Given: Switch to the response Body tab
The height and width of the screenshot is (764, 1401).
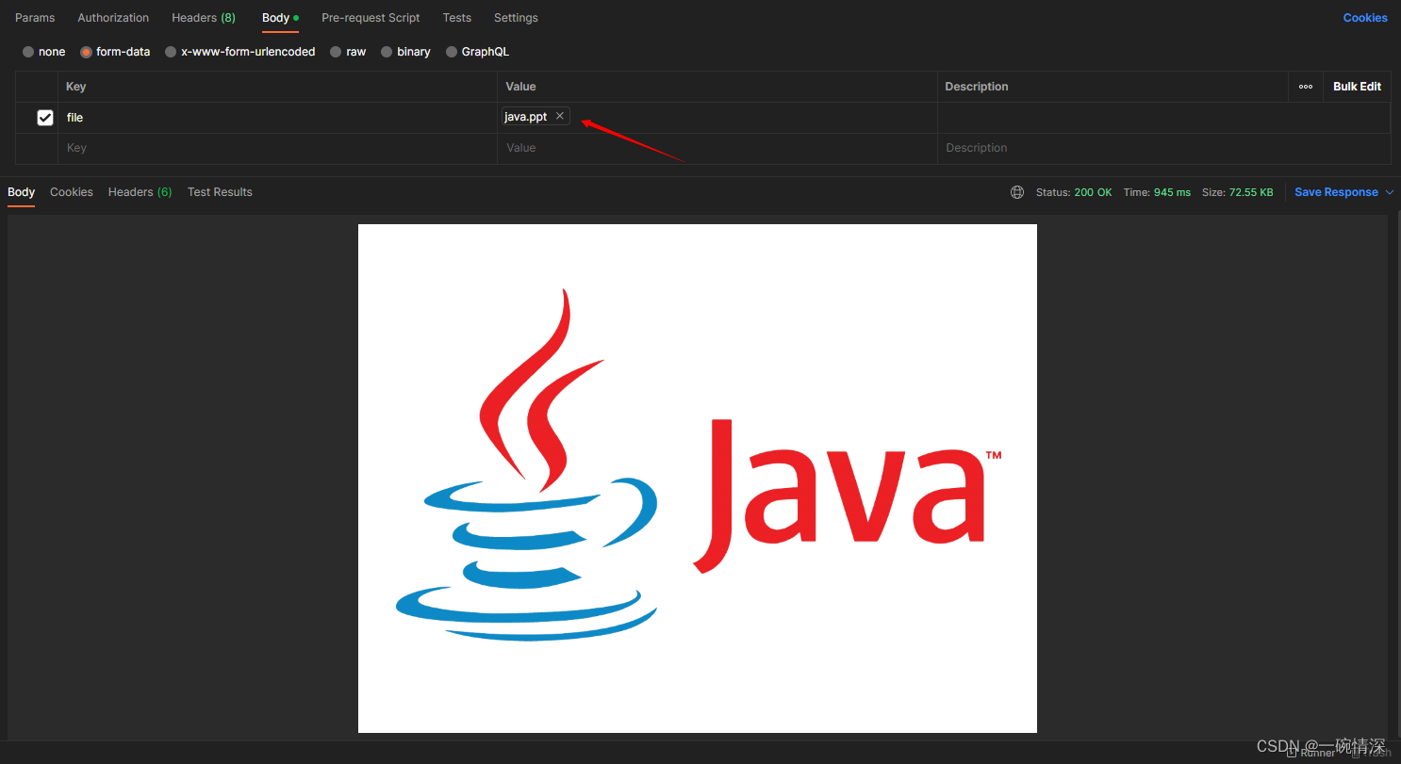Looking at the screenshot, I should tap(21, 192).
